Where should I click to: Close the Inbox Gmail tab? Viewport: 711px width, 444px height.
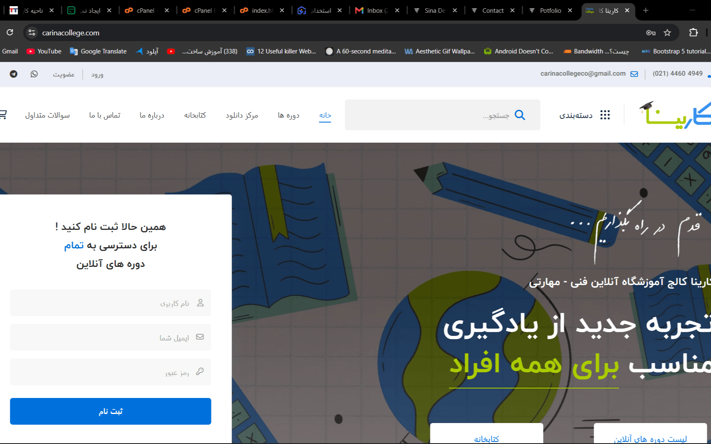(x=397, y=10)
